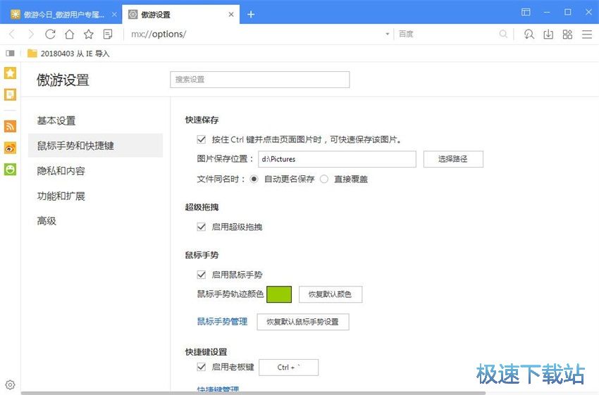Go back with the back arrow
The width and height of the screenshot is (599, 395).
coord(12,35)
